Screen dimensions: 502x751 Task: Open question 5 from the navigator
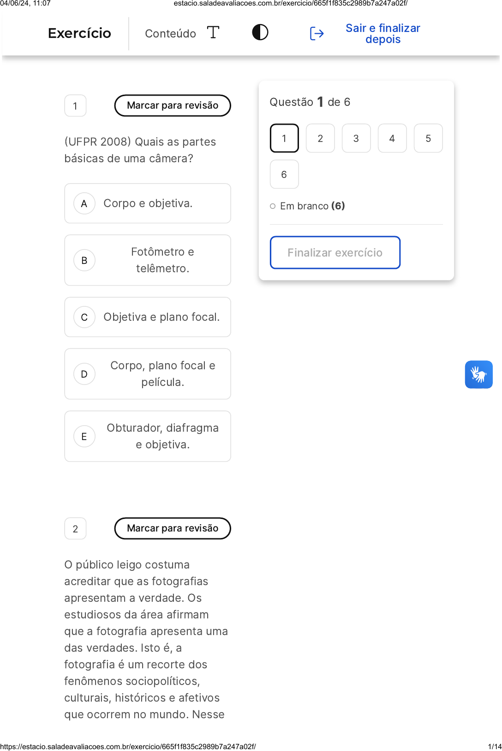(428, 138)
